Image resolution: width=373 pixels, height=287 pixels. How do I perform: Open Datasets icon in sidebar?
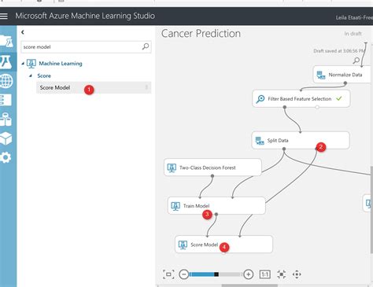[6, 120]
